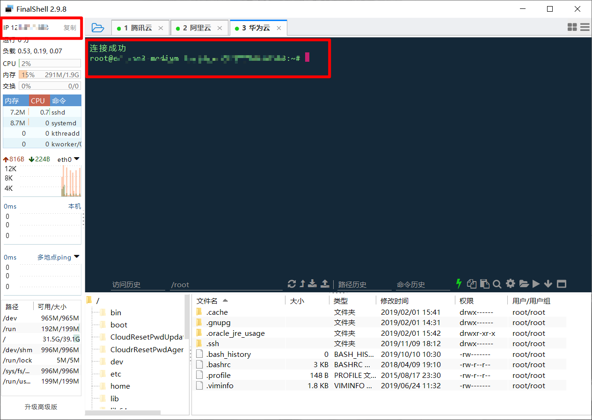Viewport: 592px width, 420px height.
Task: Click the sshd process row
Action: 42,112
